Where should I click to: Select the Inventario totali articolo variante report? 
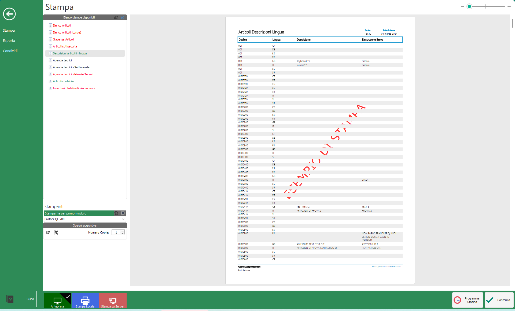click(74, 88)
